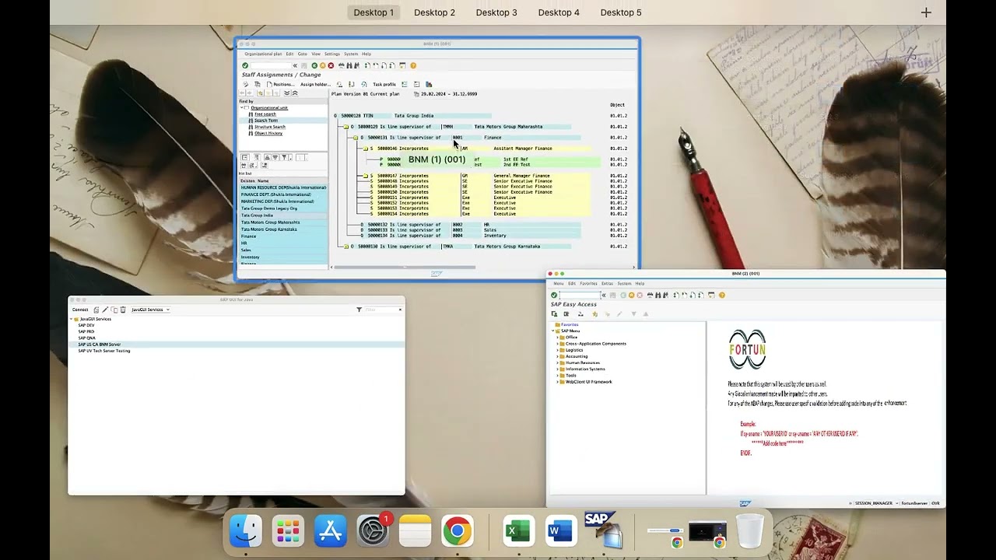Image resolution: width=996 pixels, height=560 pixels.
Task: Click help question icon in BNM (1) toolbar
Action: pos(413,65)
